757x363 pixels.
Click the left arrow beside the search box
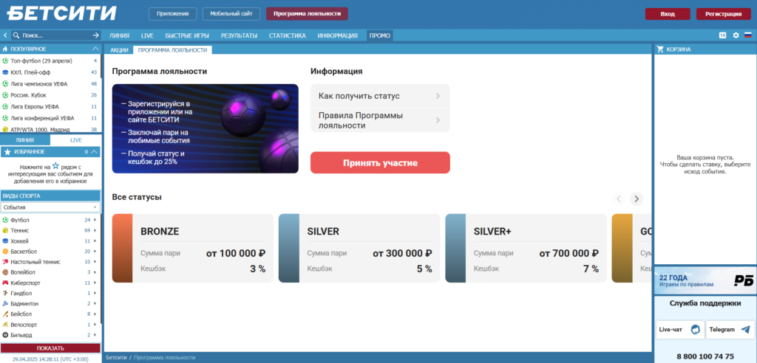click(5, 35)
